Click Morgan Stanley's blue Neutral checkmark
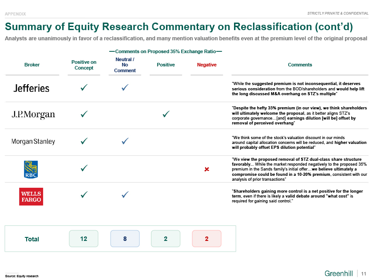 (x=125, y=141)
